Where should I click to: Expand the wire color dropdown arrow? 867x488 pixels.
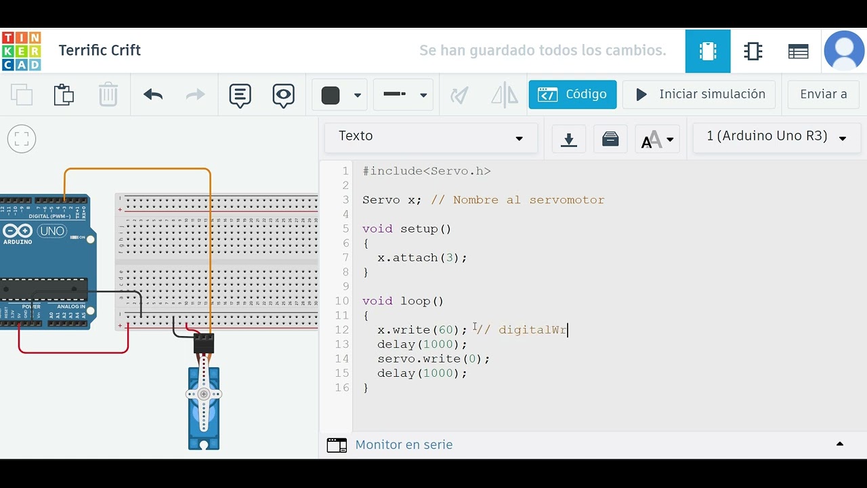point(358,96)
